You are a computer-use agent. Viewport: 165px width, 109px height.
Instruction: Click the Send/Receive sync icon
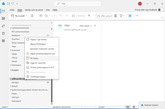point(9,4)
